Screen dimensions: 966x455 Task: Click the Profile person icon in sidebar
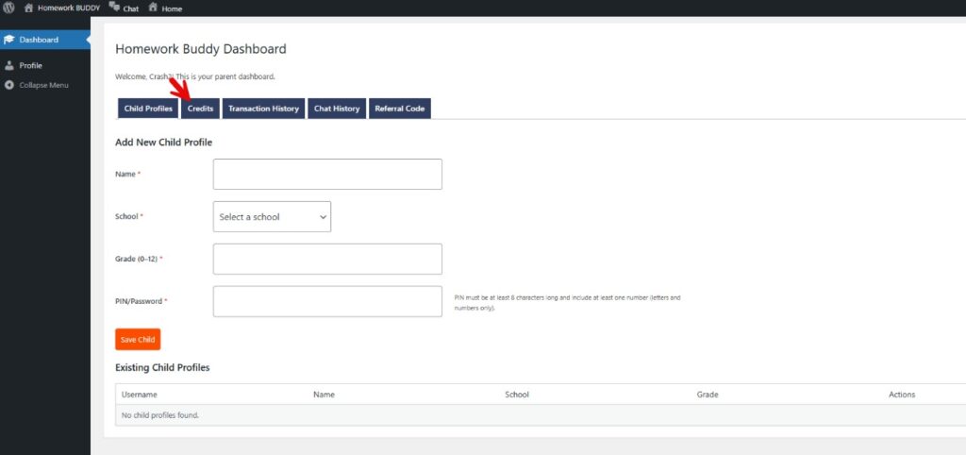(9, 65)
